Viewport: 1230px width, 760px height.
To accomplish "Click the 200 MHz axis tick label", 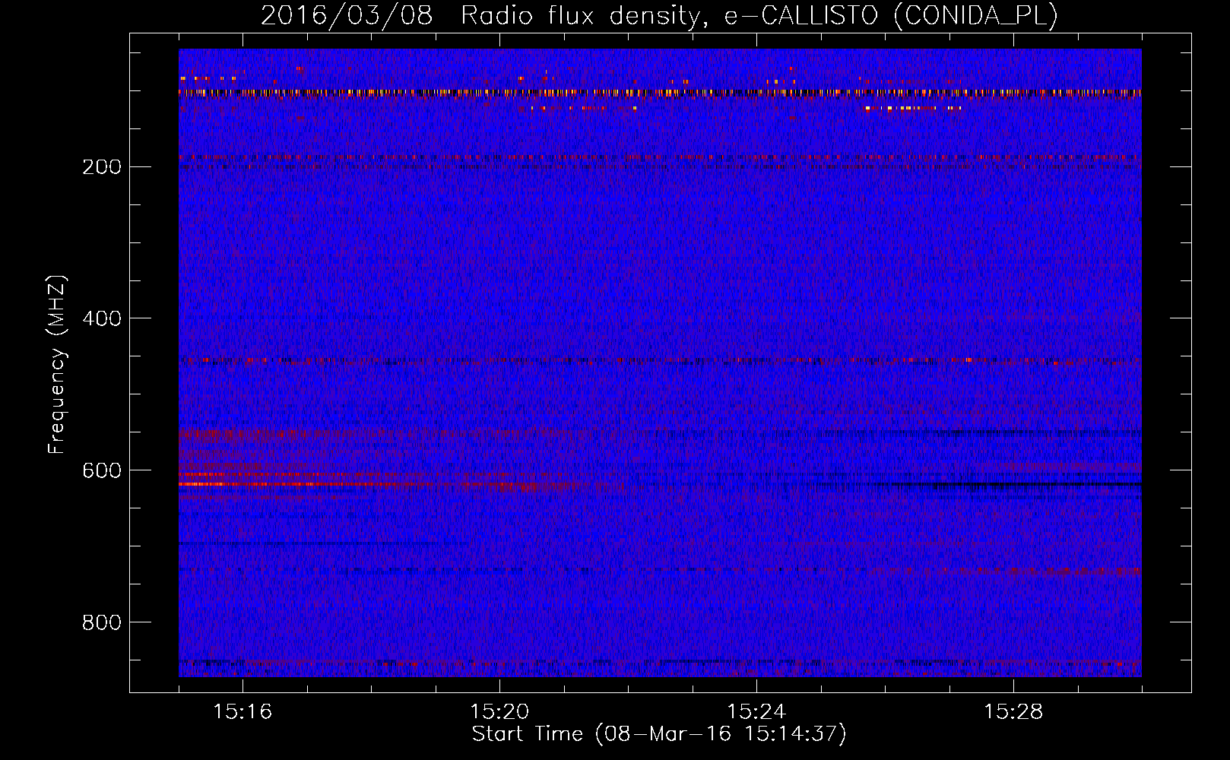I will pos(102,167).
